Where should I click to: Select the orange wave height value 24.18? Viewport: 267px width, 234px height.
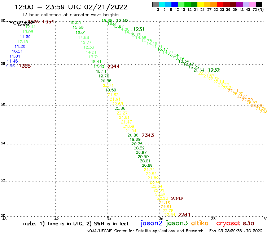(x=165, y=203)
